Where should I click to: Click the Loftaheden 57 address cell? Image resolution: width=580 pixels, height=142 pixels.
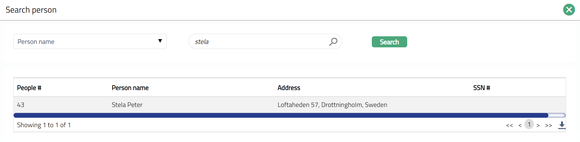332,105
